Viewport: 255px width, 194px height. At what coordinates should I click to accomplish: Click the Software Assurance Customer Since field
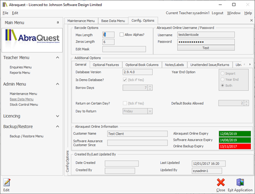click(137, 143)
